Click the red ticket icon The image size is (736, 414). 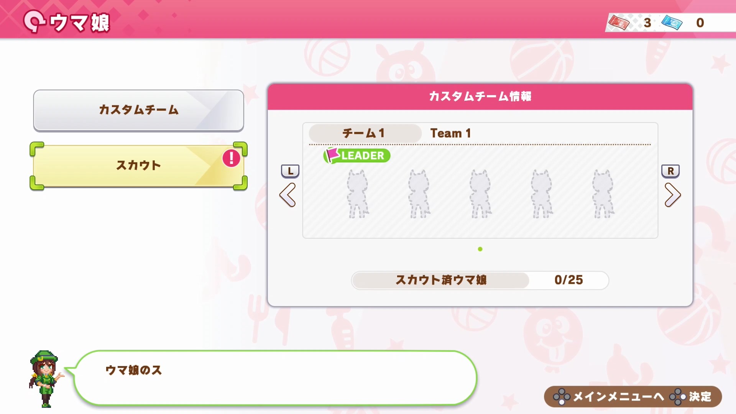tap(619, 23)
